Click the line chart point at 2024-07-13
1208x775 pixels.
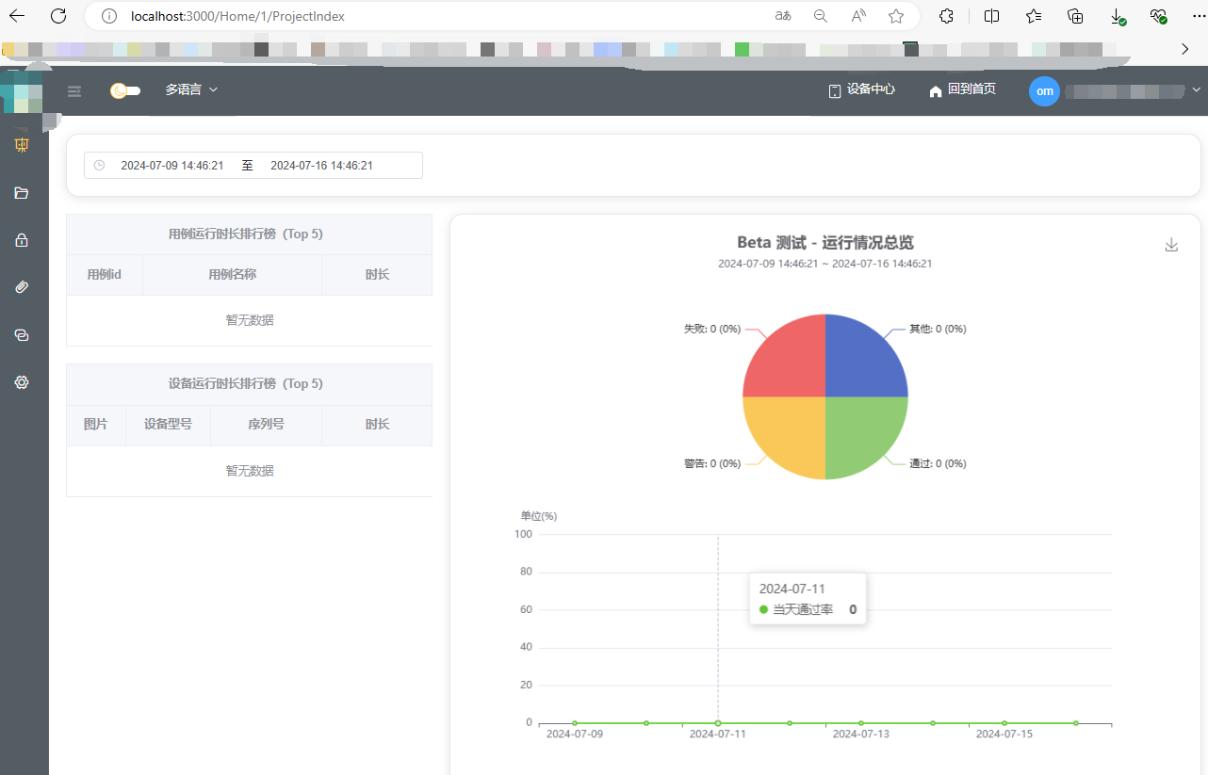(x=861, y=723)
